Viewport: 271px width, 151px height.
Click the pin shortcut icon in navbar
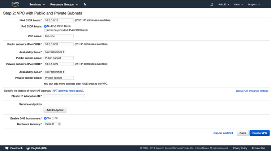click(x=85, y=4)
